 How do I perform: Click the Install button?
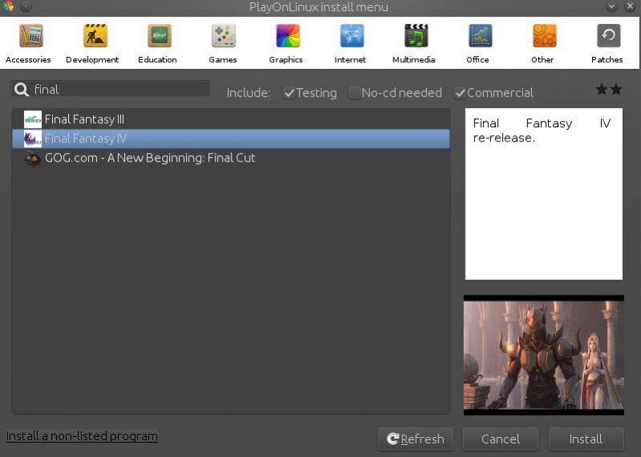click(587, 439)
